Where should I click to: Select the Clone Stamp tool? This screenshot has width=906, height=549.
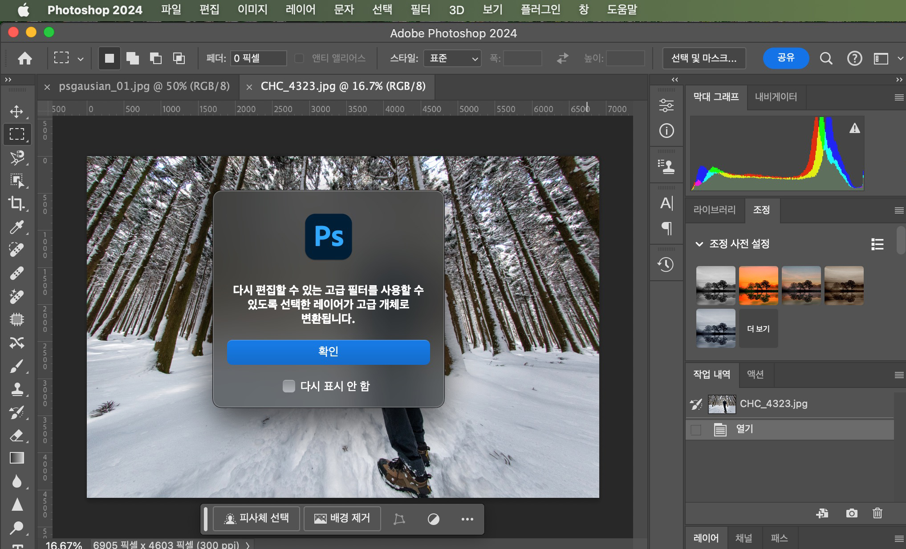pos(17,389)
